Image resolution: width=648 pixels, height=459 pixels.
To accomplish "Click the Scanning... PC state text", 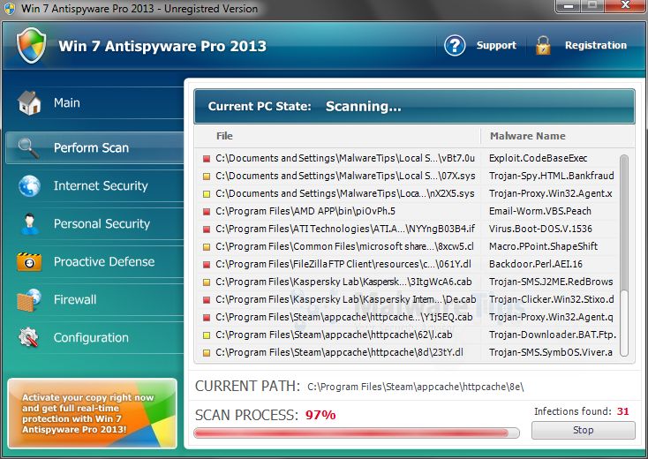I will [x=363, y=107].
